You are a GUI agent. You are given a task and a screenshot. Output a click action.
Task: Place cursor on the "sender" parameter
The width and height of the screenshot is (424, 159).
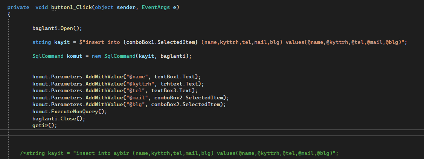(x=126, y=7)
